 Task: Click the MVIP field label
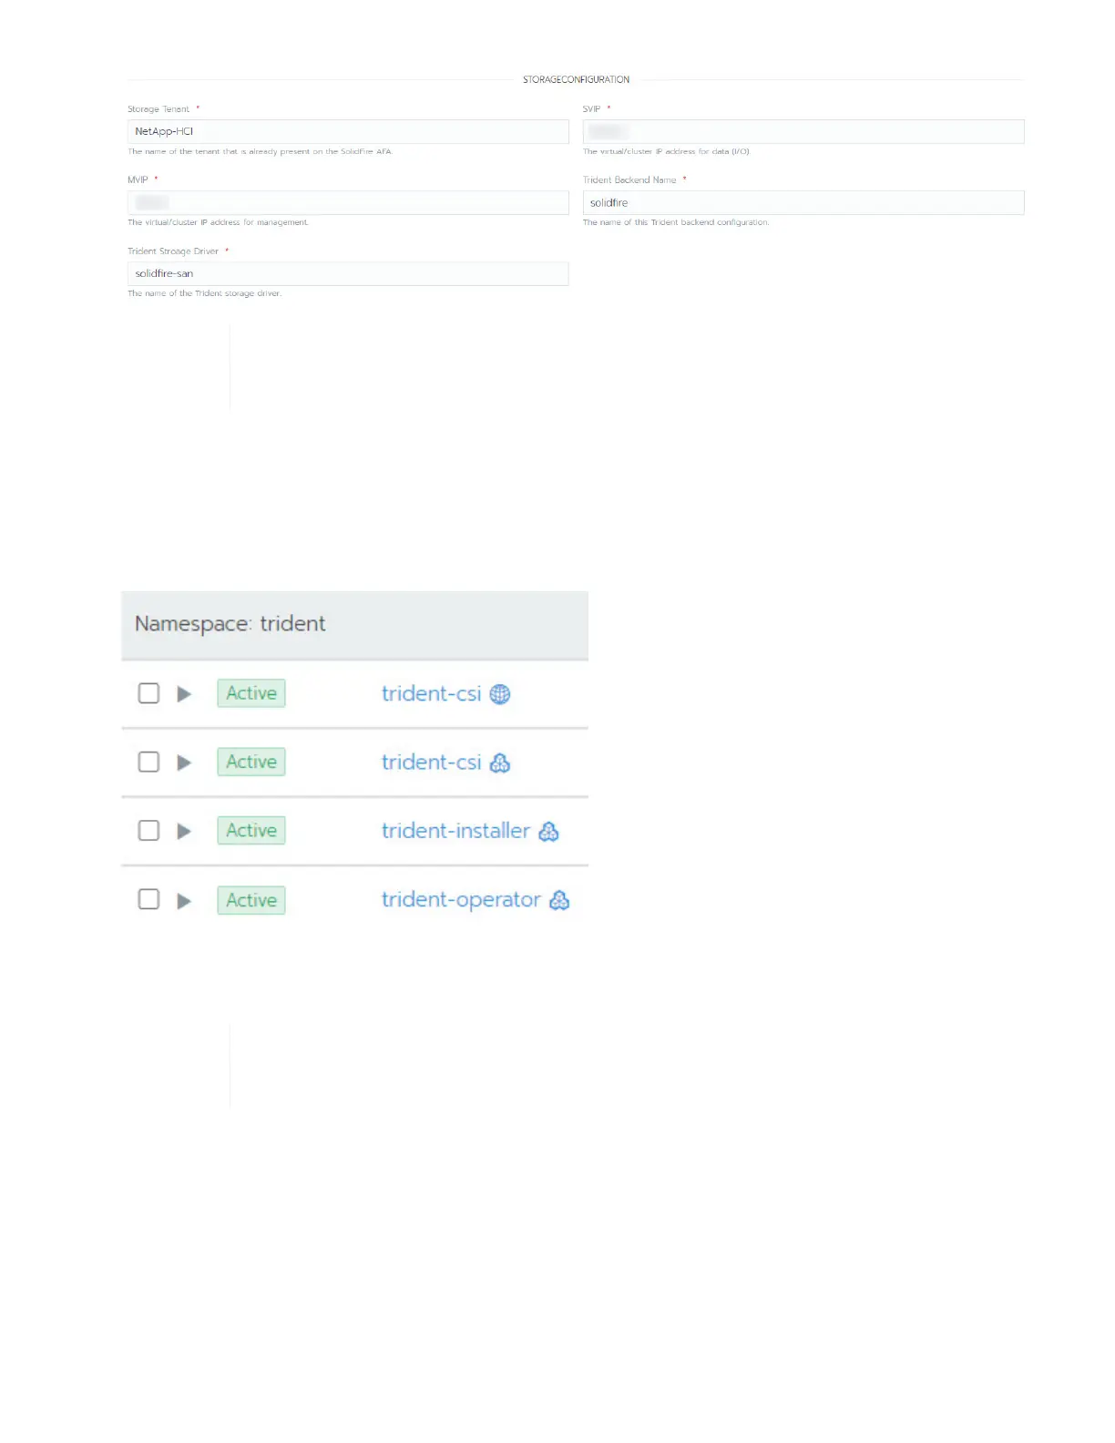click(138, 179)
